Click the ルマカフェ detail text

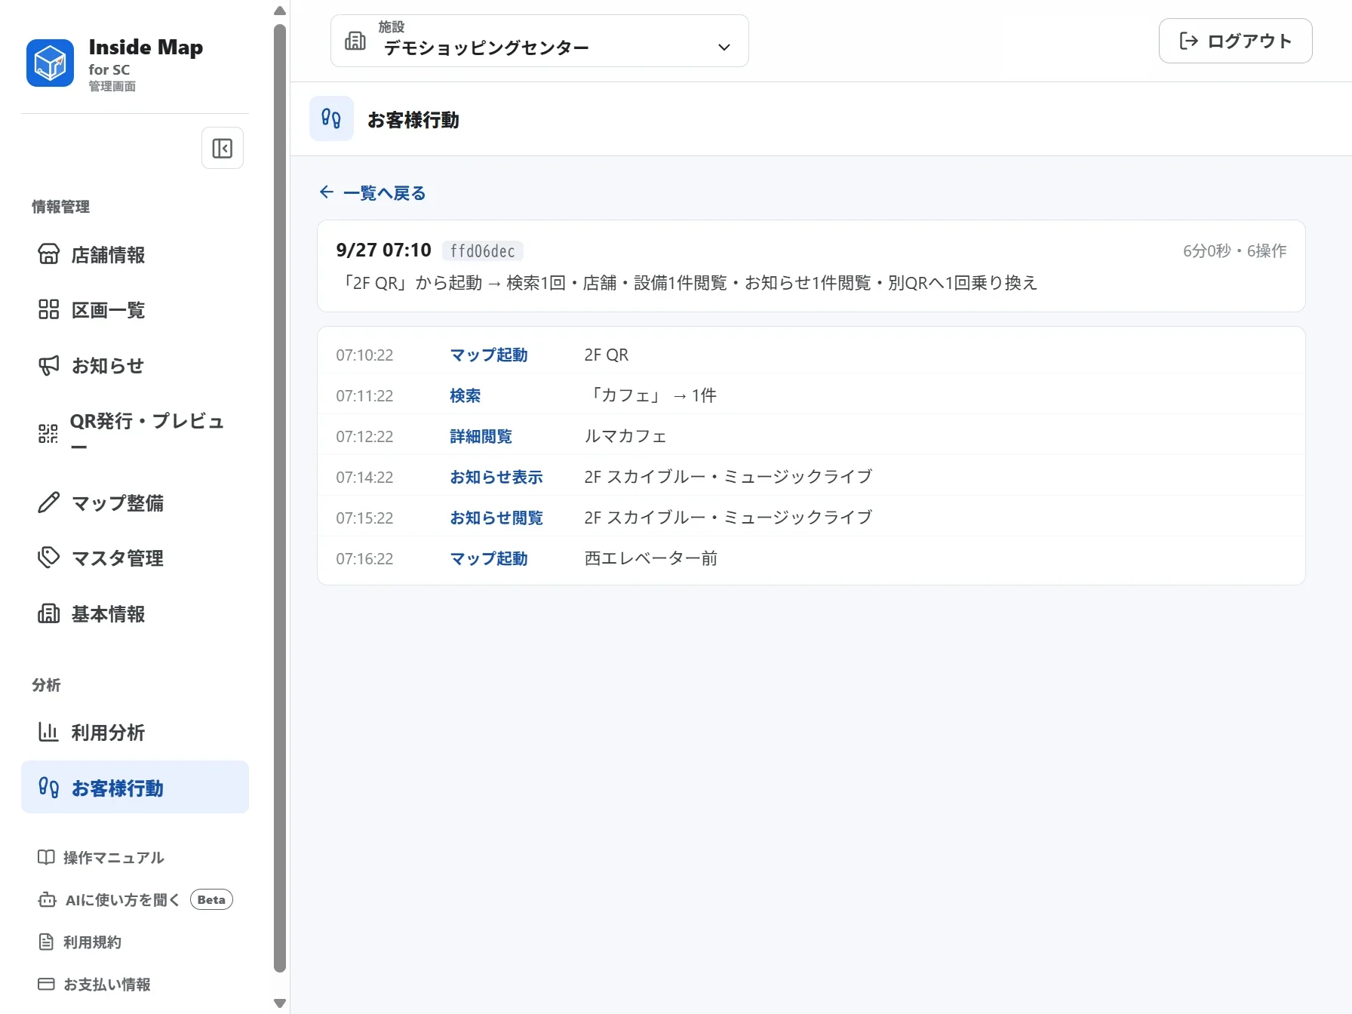pos(625,436)
